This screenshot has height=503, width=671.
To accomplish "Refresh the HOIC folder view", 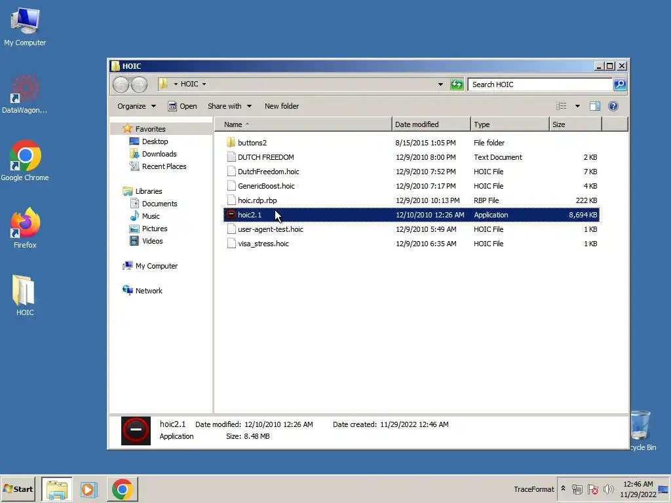I will pos(457,84).
